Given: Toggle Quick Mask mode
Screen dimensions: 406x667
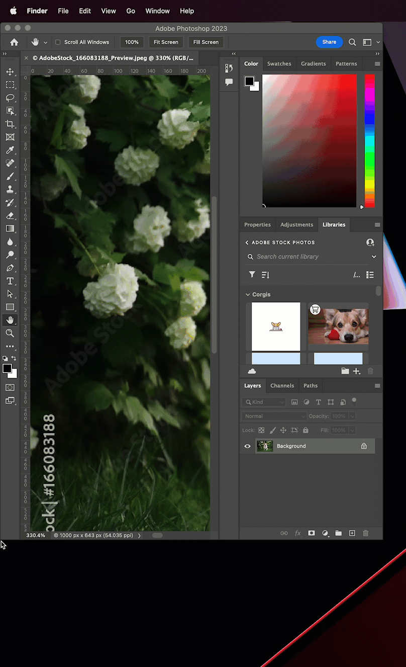Looking at the screenshot, I should (x=10, y=387).
